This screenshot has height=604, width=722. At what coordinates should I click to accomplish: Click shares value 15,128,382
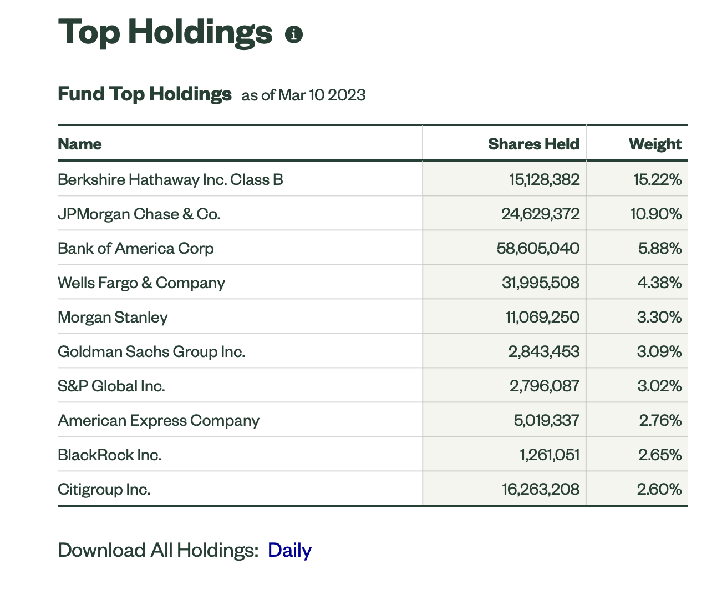point(544,179)
